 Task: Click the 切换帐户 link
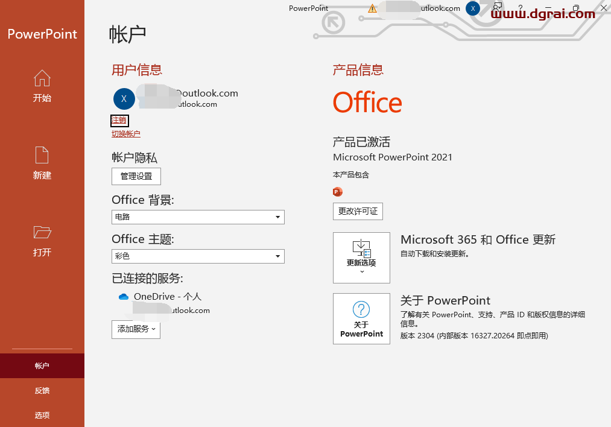pyautogui.click(x=126, y=134)
